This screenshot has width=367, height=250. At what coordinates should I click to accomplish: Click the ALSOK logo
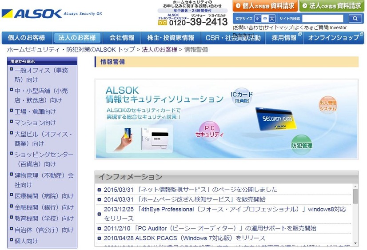pos(32,14)
